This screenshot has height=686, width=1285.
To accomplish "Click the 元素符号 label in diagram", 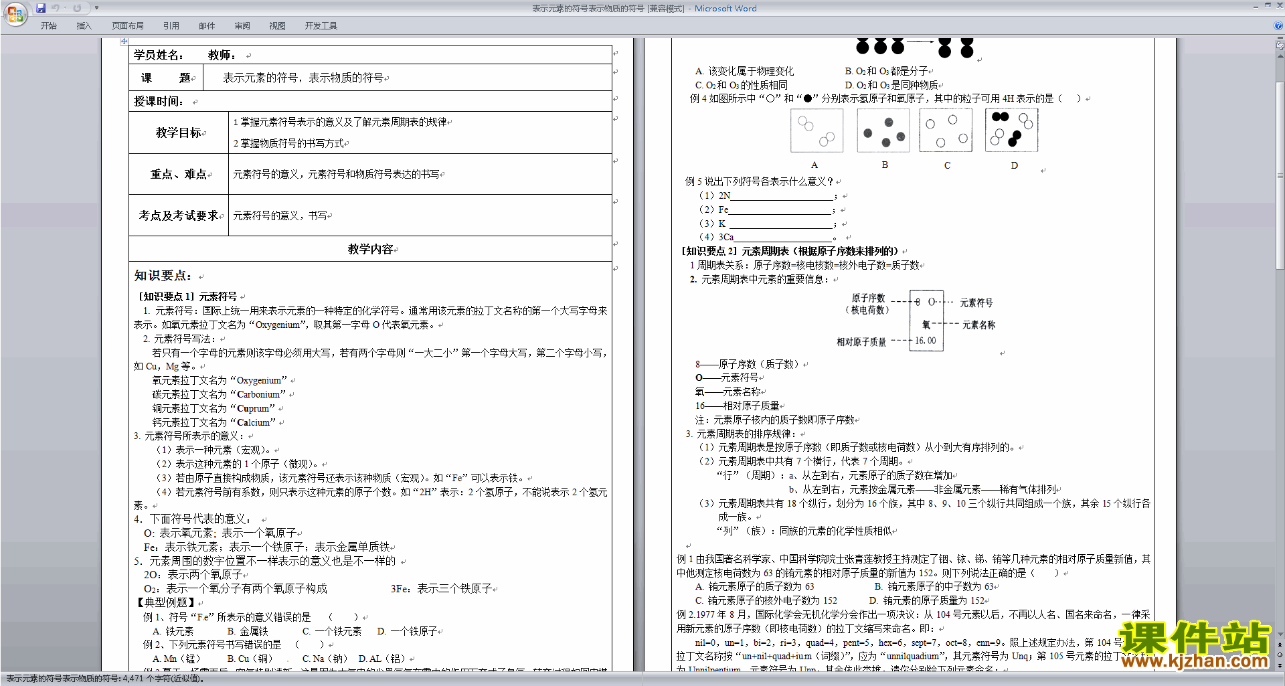I will (x=976, y=303).
